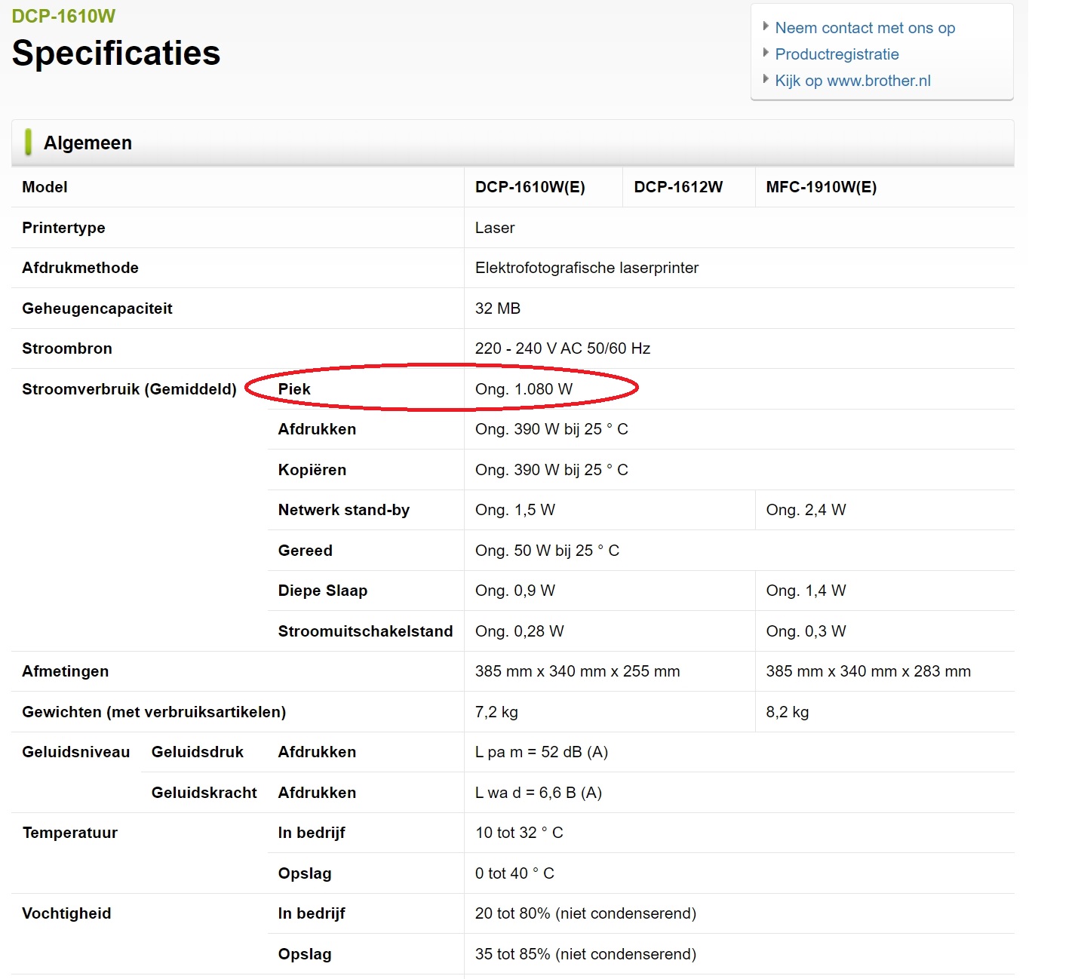The image size is (1084, 979).
Task: Click the Netwerk stand-by row label
Action: point(343,510)
